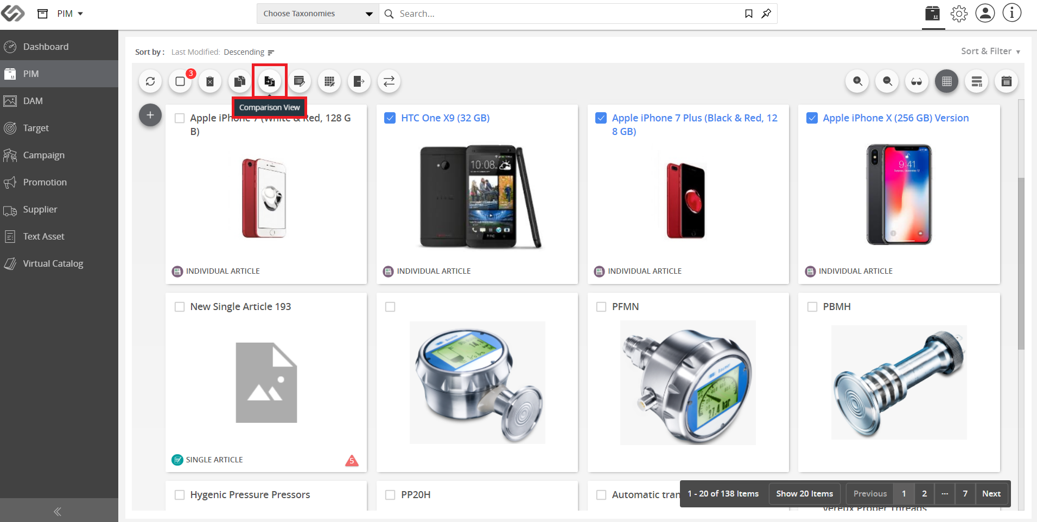
Task: Open Virtual Catalog in the sidebar
Action: click(x=59, y=263)
